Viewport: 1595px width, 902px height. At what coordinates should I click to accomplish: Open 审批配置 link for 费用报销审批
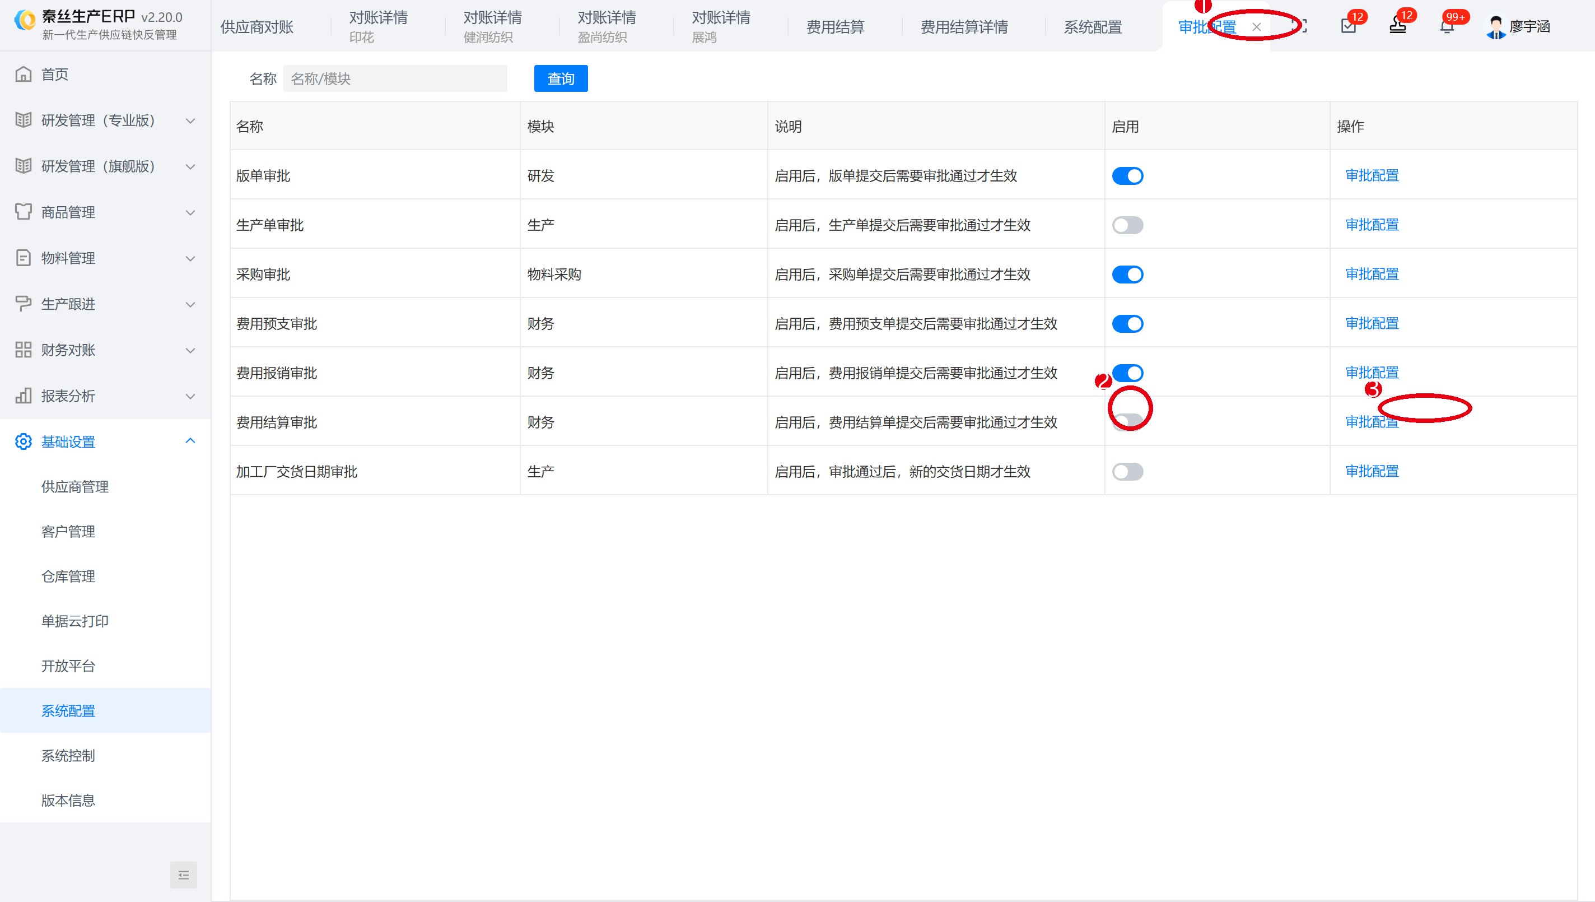(x=1372, y=373)
